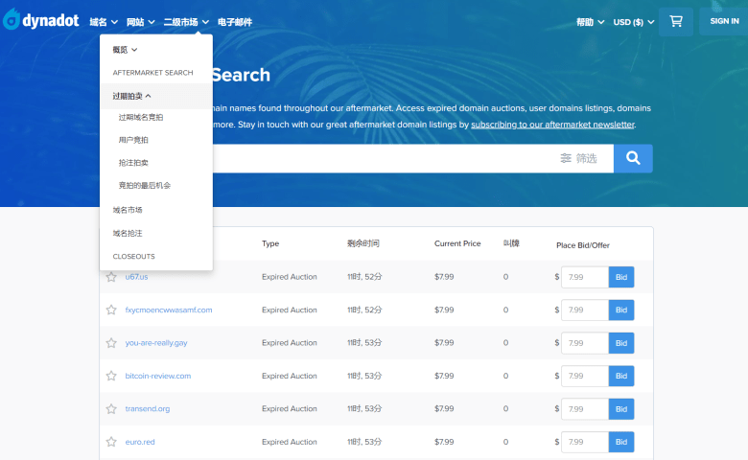The height and width of the screenshot is (460, 748).
Task: Sort by the Type column header
Action: 270,243
